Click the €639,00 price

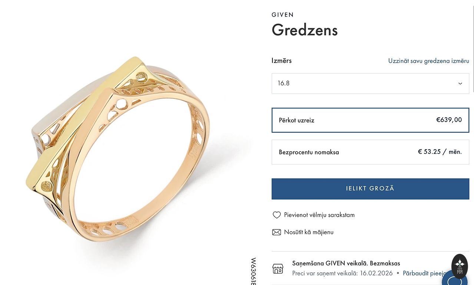[449, 120]
